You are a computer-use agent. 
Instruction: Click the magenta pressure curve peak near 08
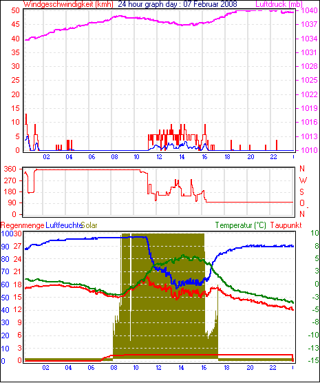[119, 16]
